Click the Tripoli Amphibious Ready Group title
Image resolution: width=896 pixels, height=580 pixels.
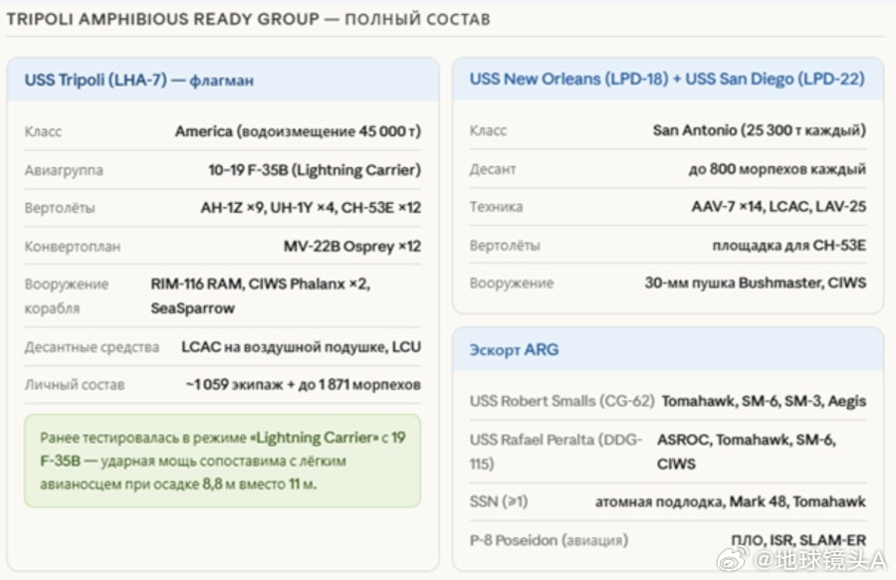tap(248, 19)
